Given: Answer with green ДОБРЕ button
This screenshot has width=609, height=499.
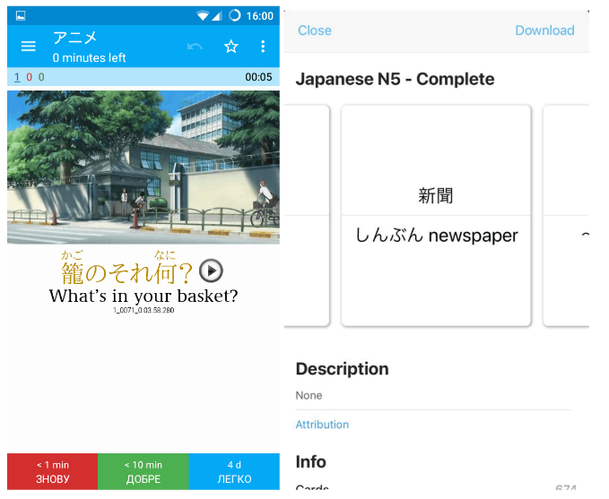Looking at the screenshot, I should pyautogui.click(x=144, y=471).
